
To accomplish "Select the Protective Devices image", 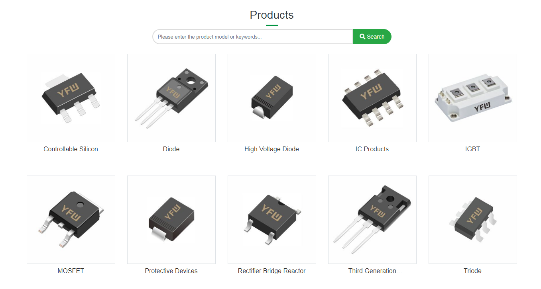I will click(x=171, y=220).
